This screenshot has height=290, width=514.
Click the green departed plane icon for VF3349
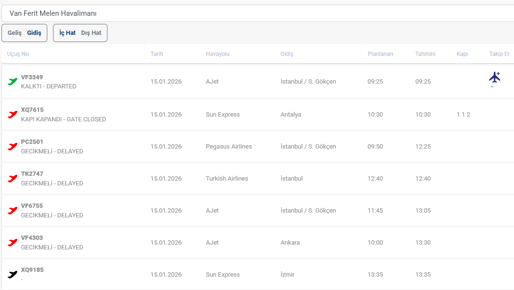click(x=12, y=82)
